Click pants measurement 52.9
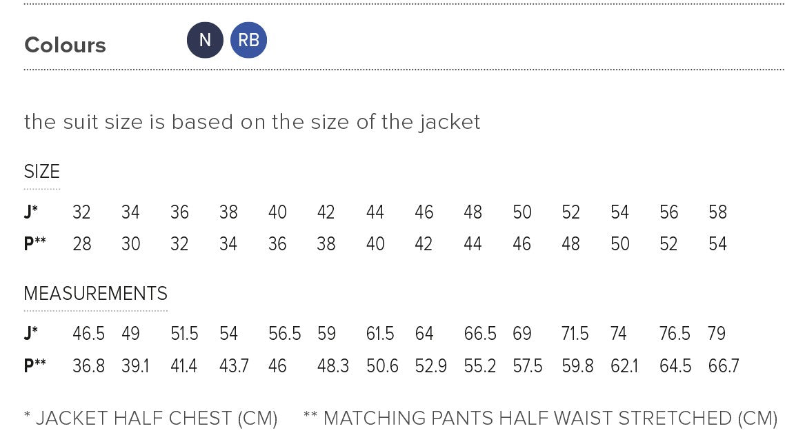The height and width of the screenshot is (444, 785). tap(431, 365)
